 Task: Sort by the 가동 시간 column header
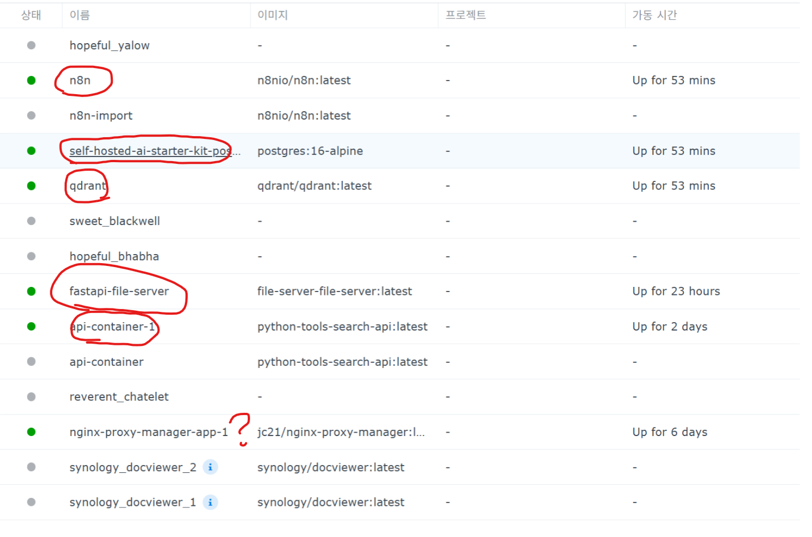655,15
